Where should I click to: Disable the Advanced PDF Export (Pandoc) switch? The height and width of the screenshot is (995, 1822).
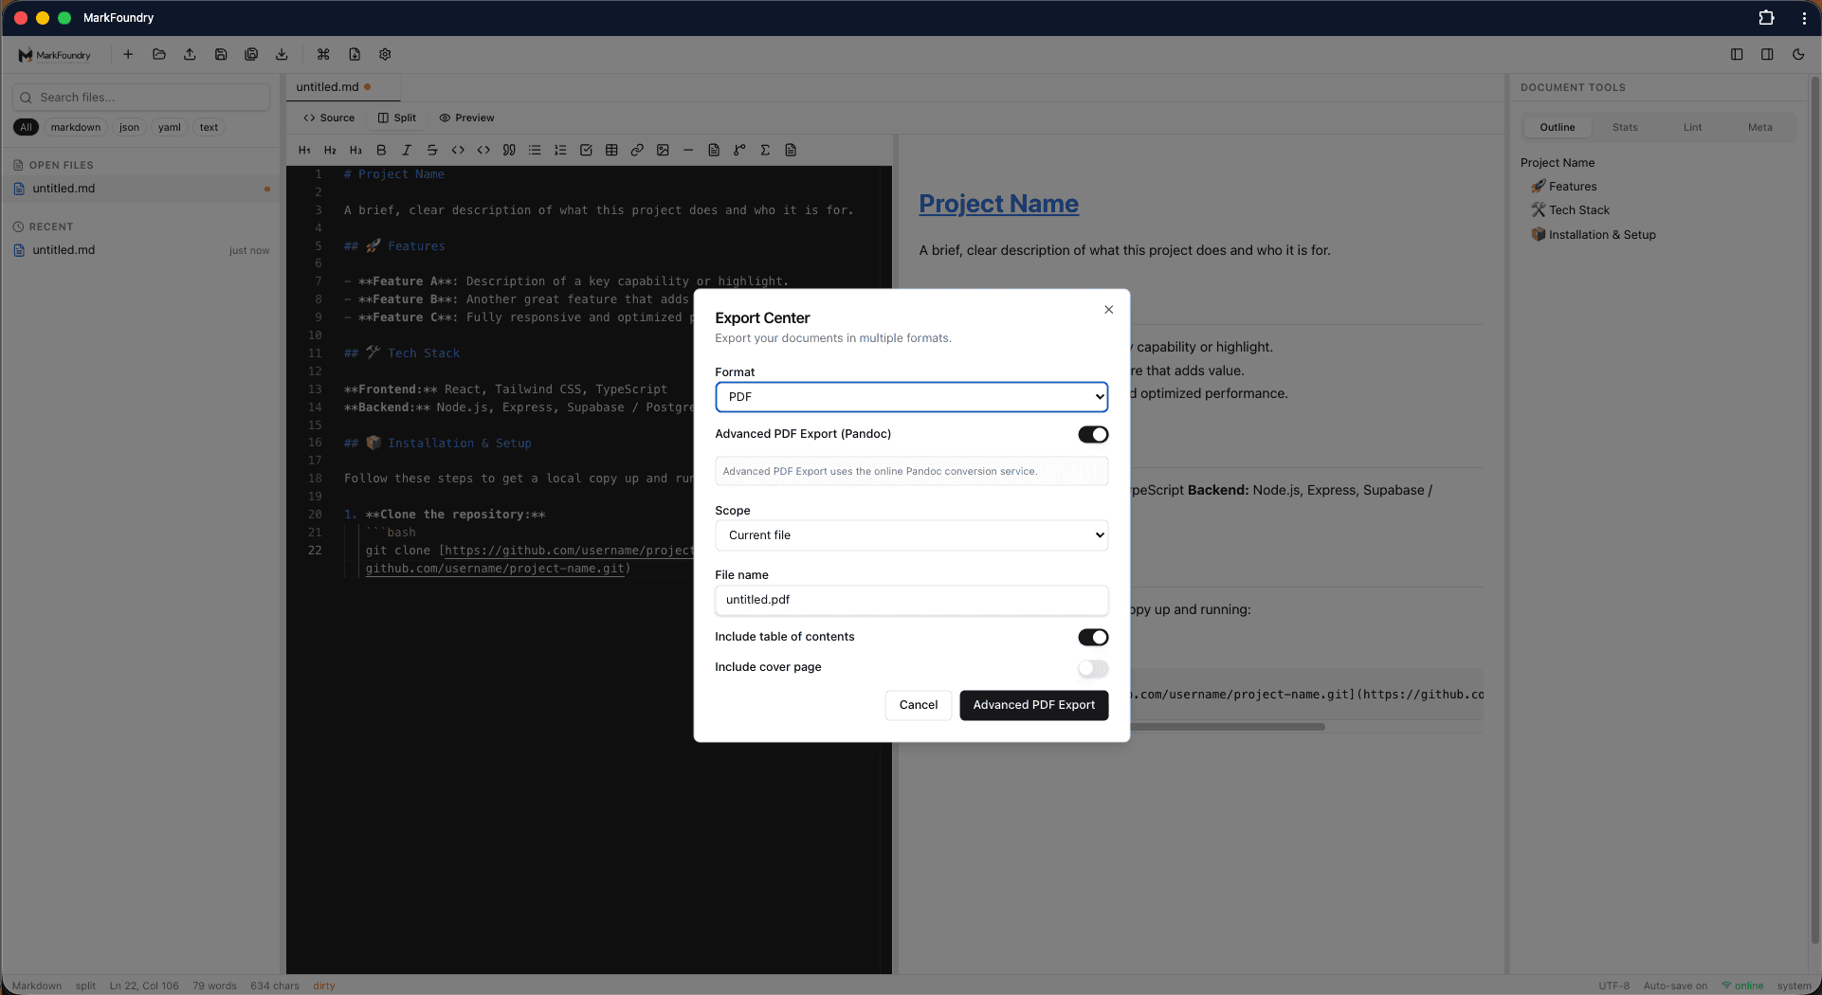coord(1093,434)
